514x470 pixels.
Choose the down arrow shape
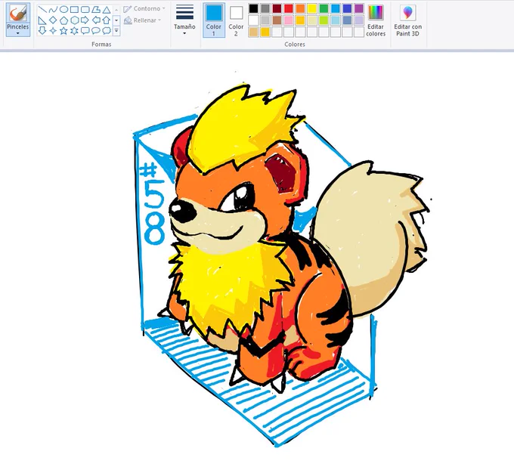click(42, 31)
